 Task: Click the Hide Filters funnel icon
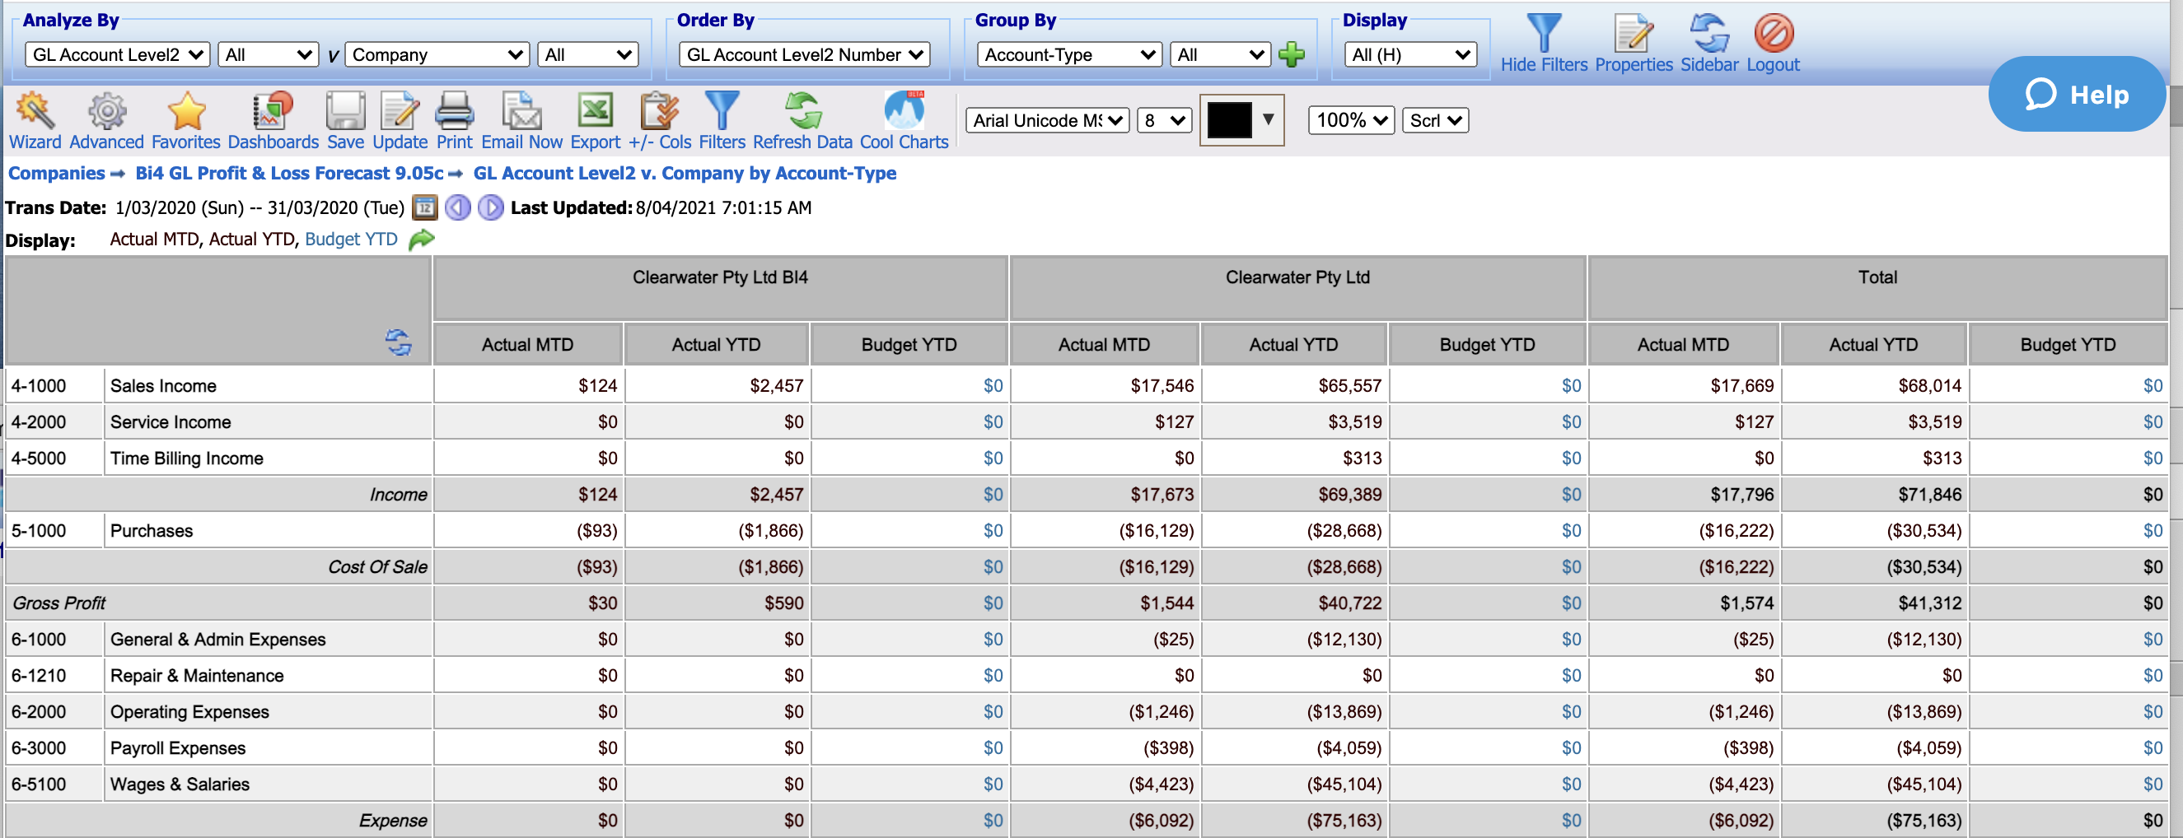[1543, 33]
